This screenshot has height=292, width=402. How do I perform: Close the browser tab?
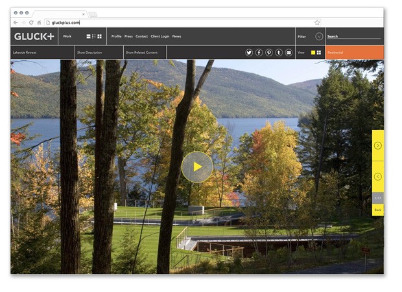tap(84, 14)
